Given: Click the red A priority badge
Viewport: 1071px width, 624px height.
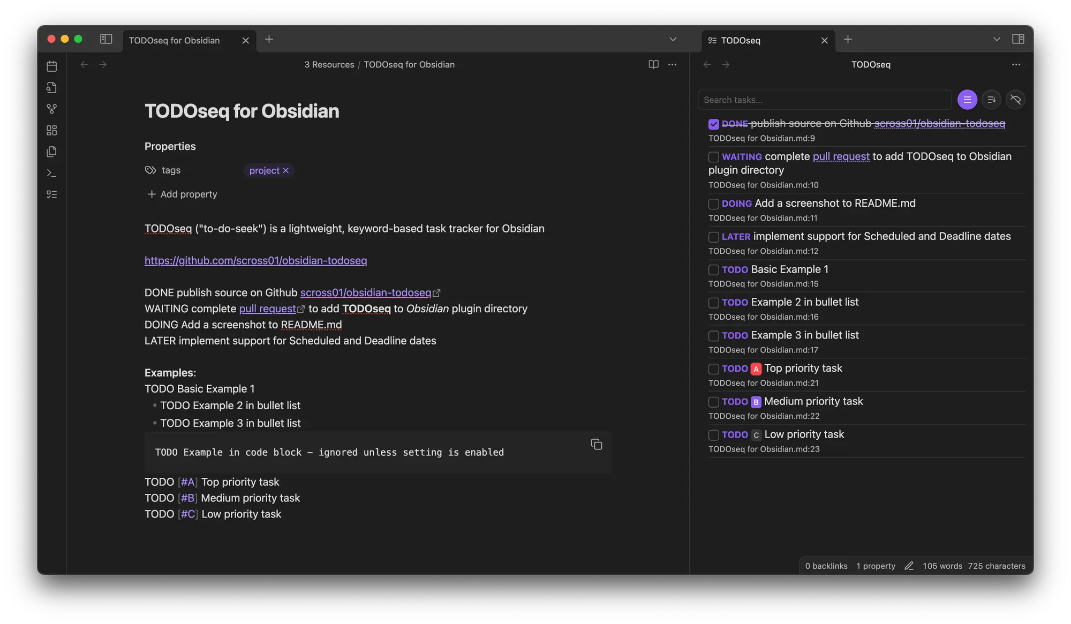Looking at the screenshot, I should coord(756,369).
